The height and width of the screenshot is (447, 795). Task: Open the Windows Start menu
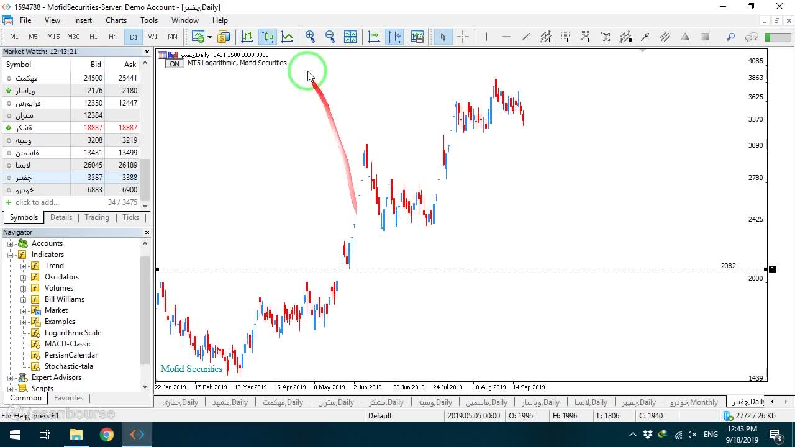pos(14,435)
